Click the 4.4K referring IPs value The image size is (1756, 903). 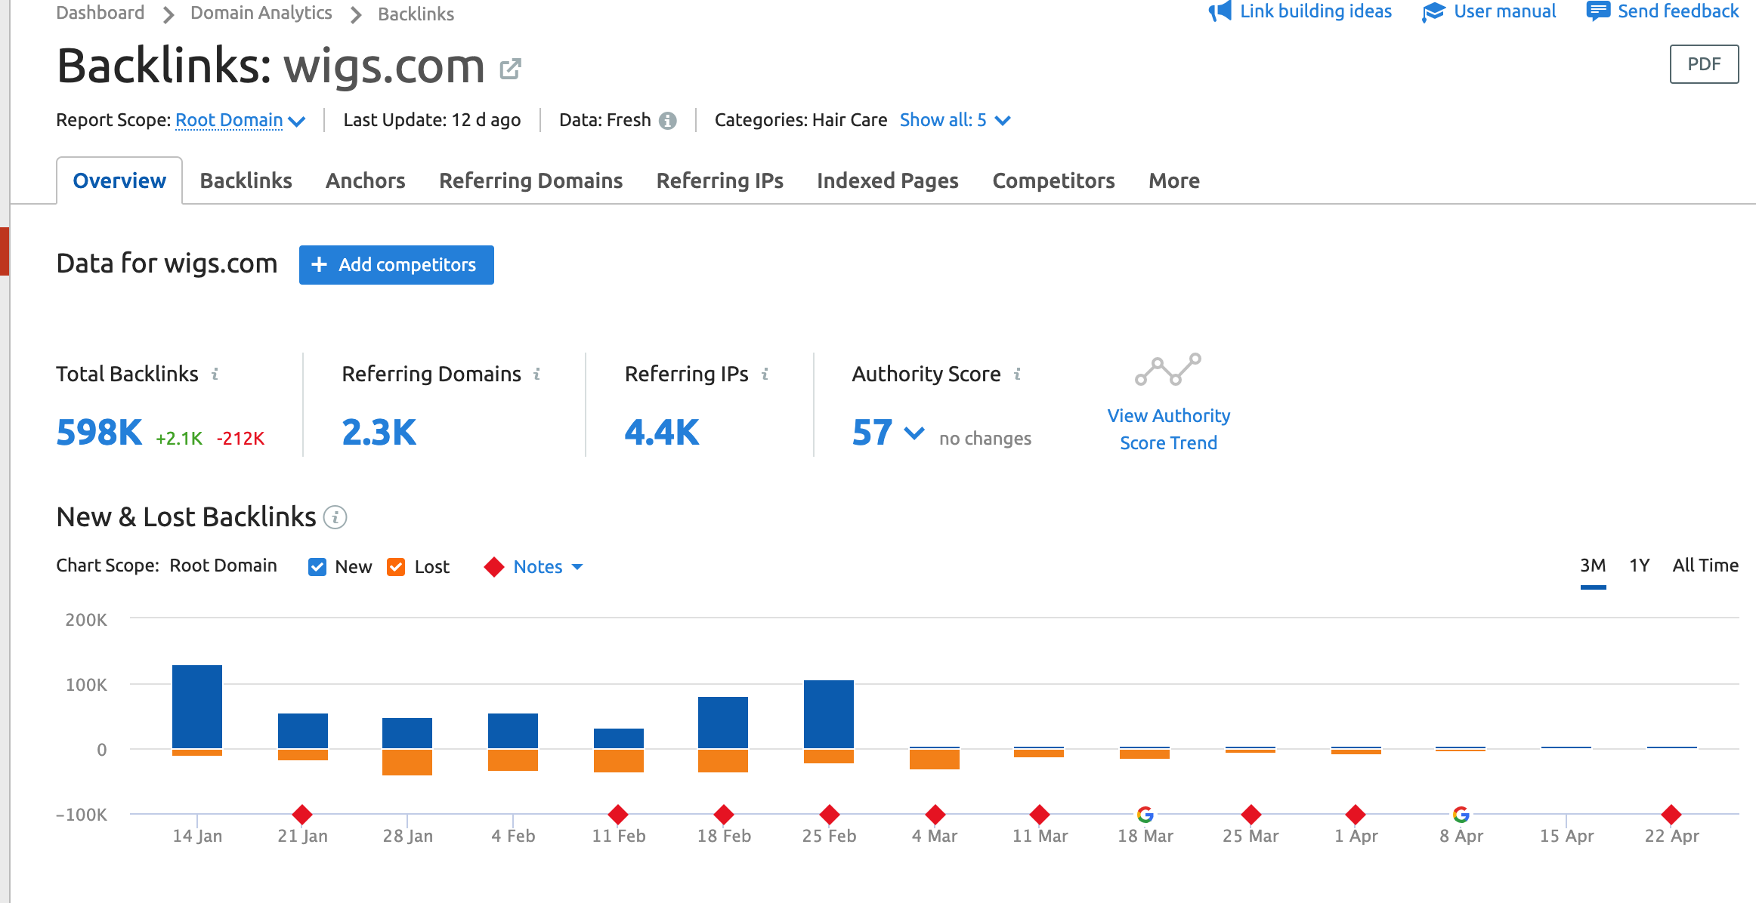coord(661,433)
